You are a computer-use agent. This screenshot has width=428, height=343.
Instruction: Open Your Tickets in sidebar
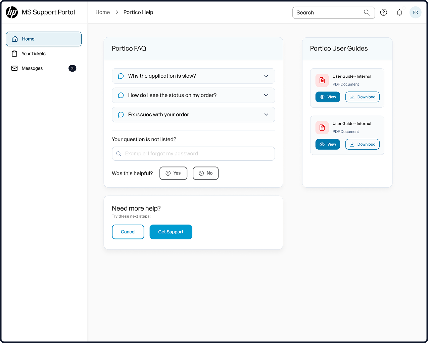pyautogui.click(x=34, y=54)
